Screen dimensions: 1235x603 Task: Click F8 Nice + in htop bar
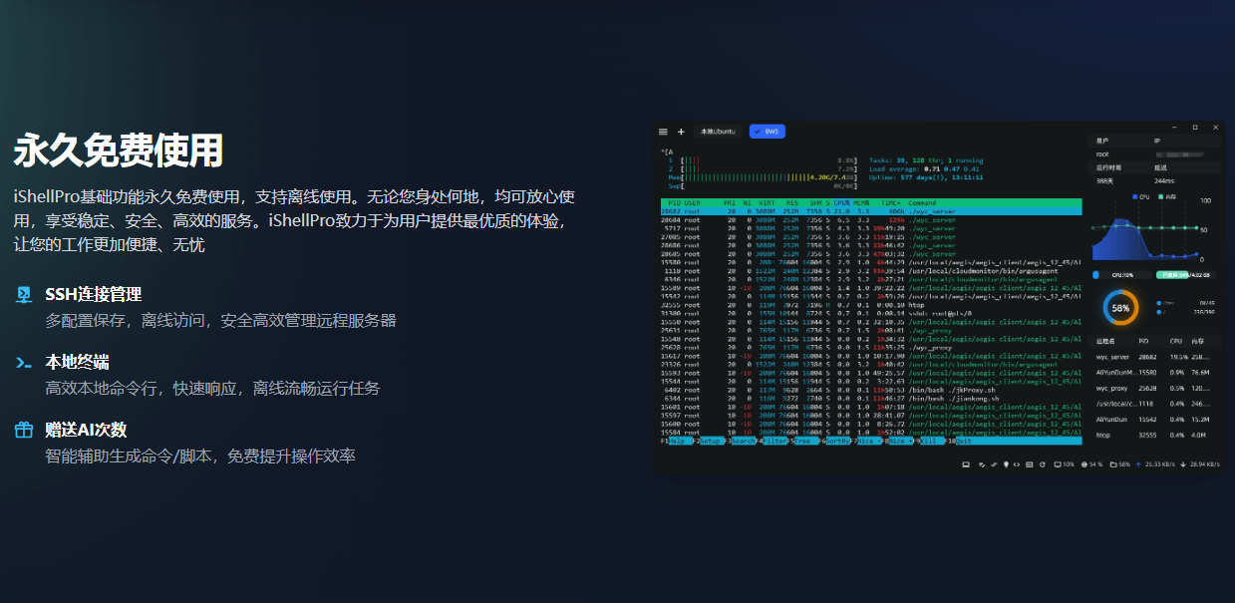coord(897,441)
